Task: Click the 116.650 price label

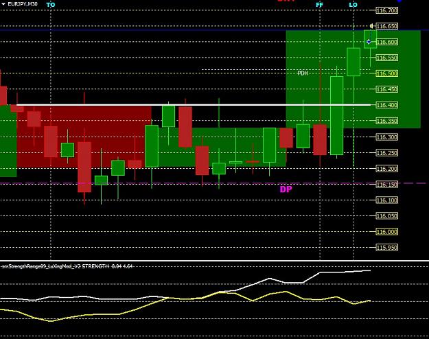Action: (387, 26)
